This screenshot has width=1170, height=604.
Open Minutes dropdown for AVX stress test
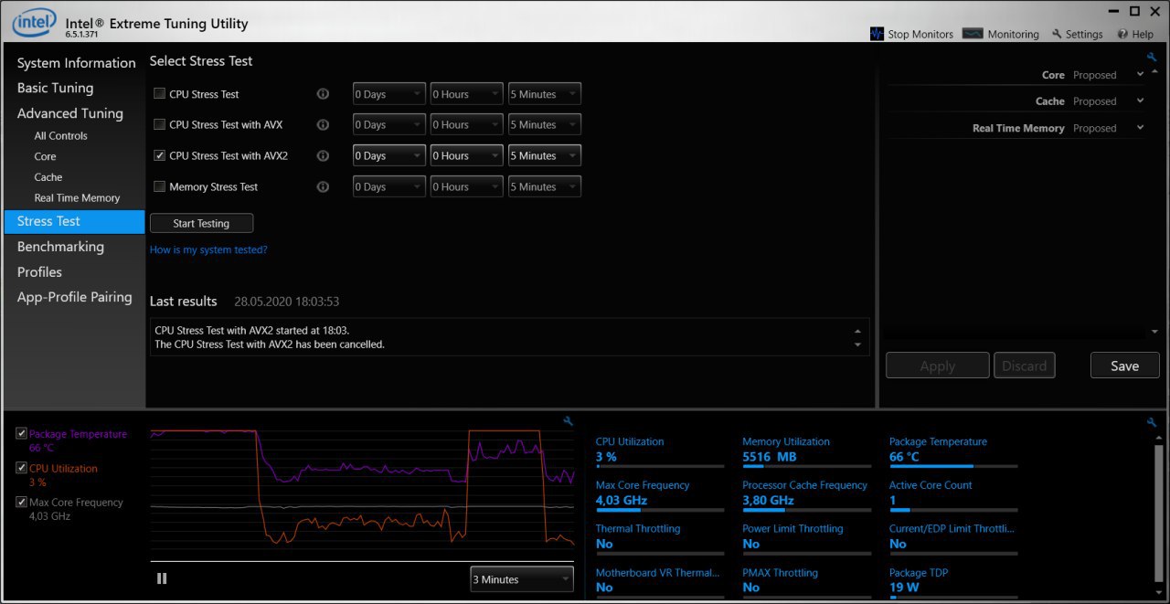[x=545, y=125]
